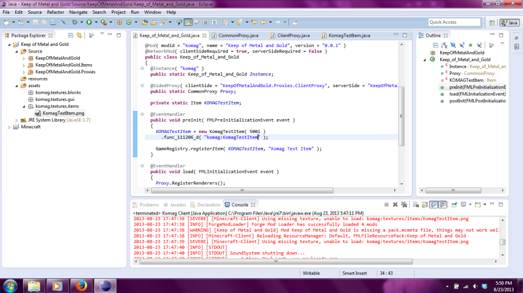Open Windows Explorer from the taskbar

(x=34, y=286)
